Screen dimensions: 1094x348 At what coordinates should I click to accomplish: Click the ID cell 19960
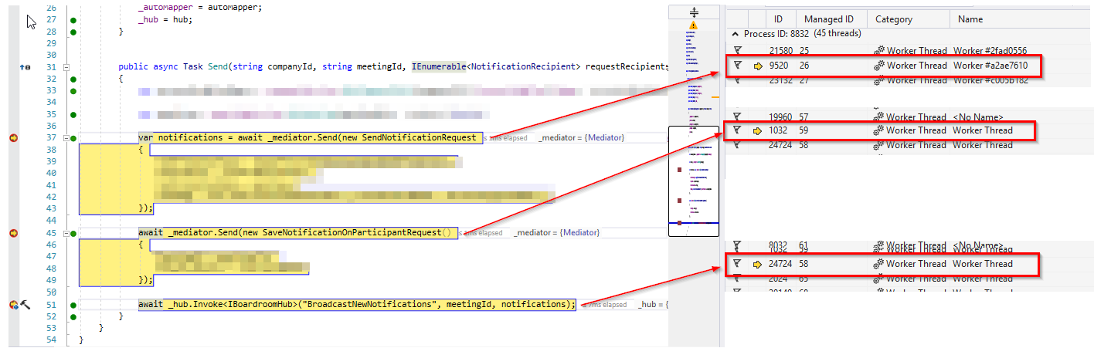(x=781, y=117)
